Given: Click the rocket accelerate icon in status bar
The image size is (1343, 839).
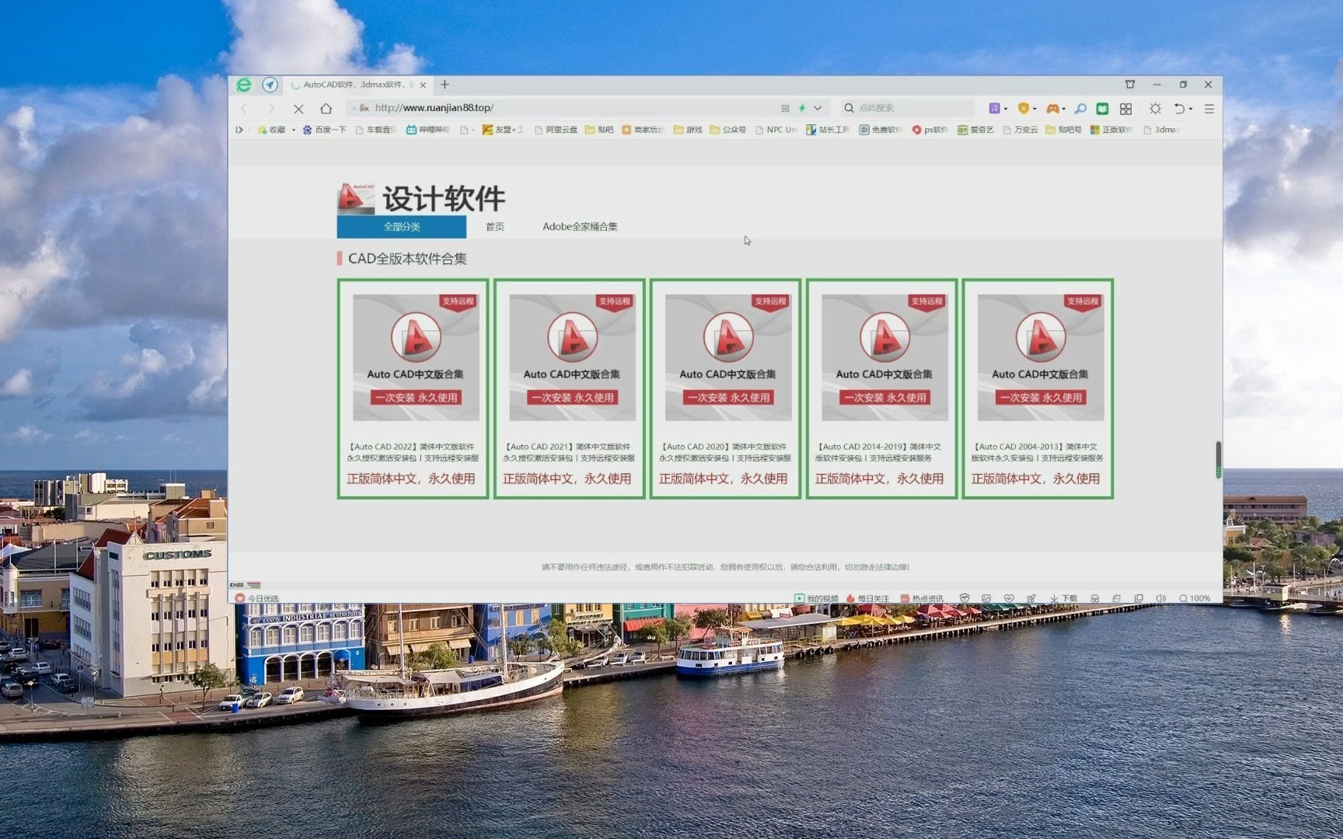Looking at the screenshot, I should point(1031,598).
